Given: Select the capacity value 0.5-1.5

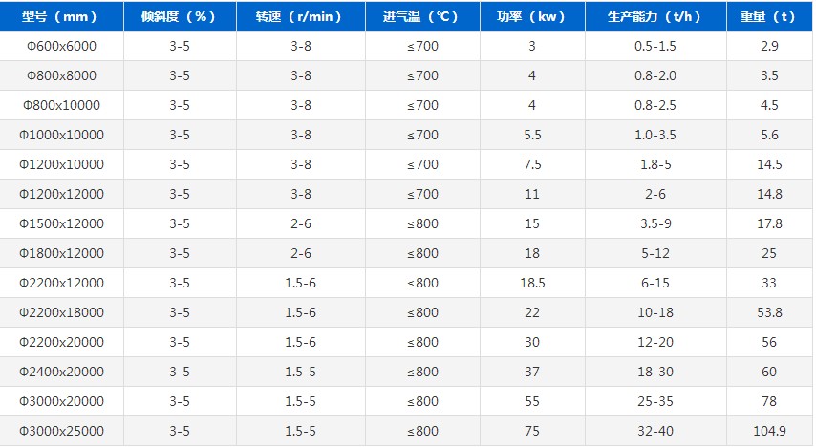Looking at the screenshot, I should coord(655,46).
